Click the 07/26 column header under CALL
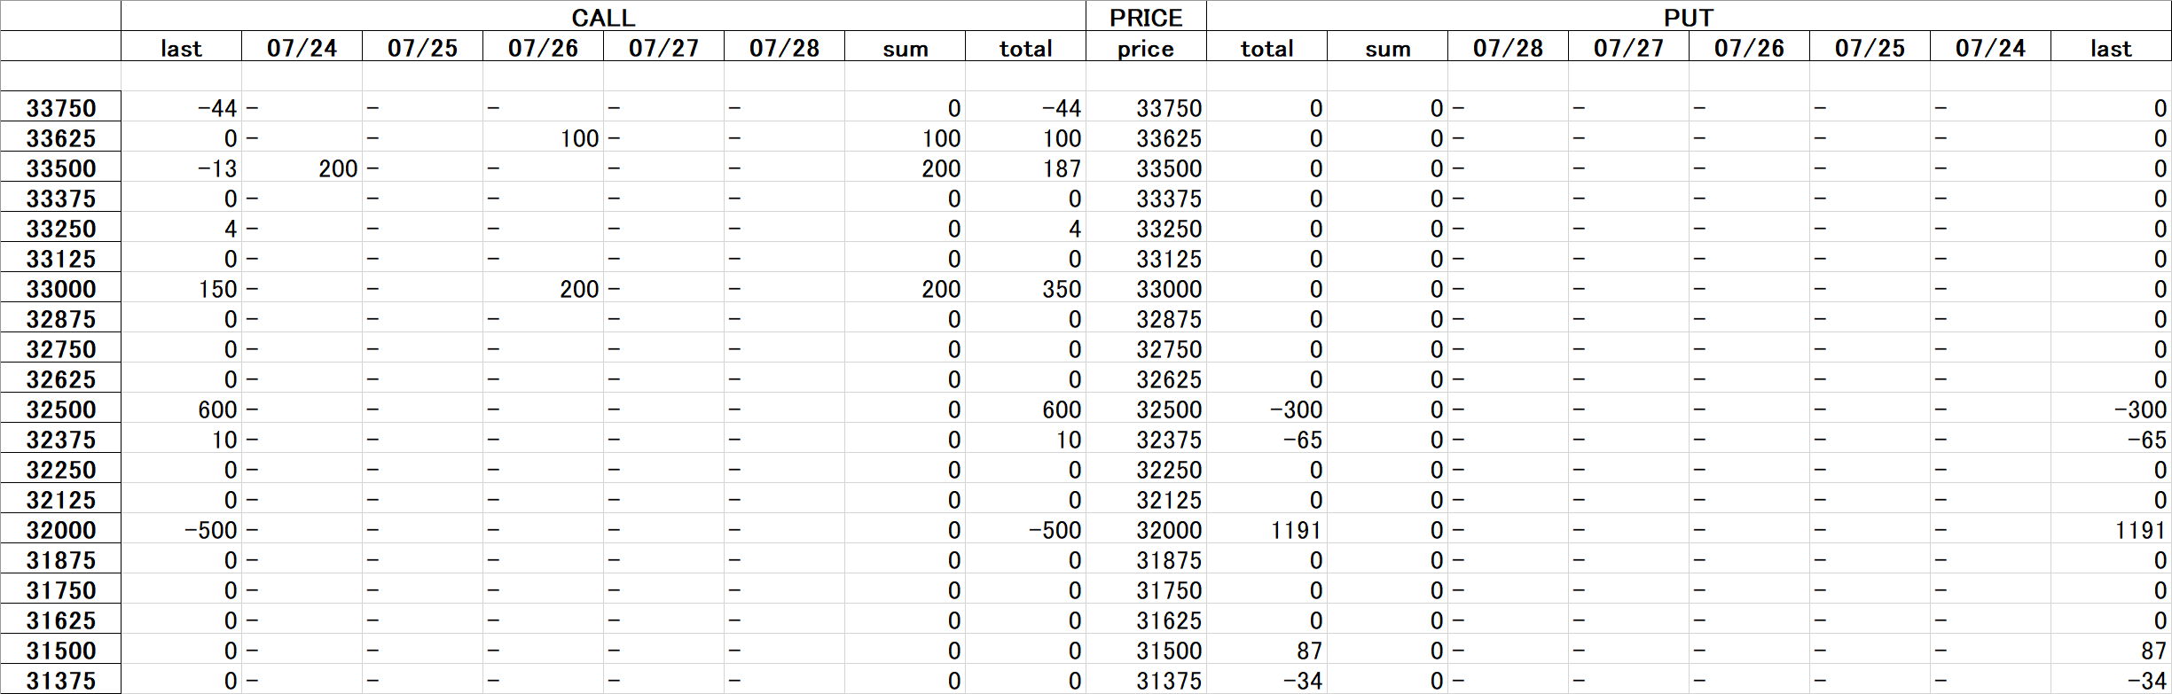This screenshot has width=2172, height=694. tap(543, 48)
